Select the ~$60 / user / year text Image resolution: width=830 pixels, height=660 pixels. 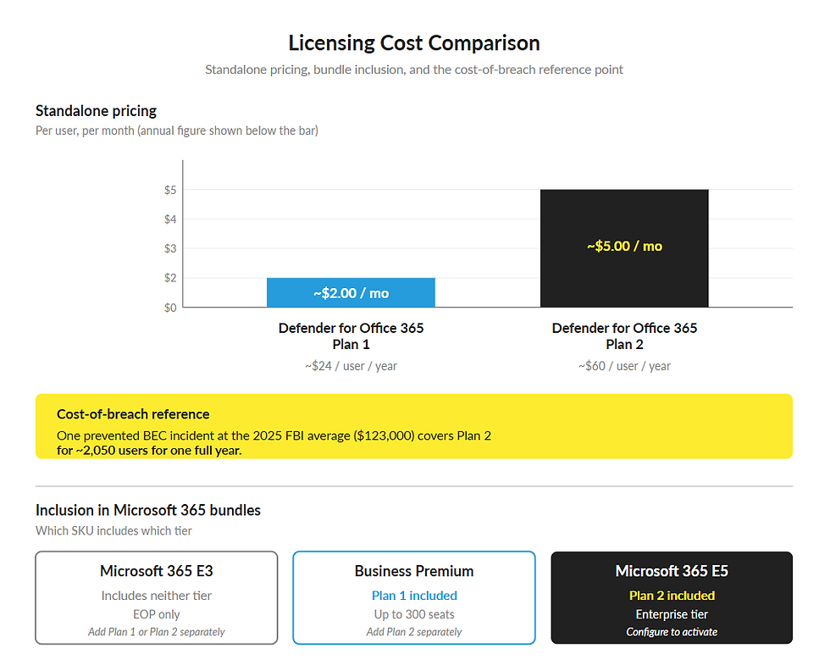tap(624, 366)
